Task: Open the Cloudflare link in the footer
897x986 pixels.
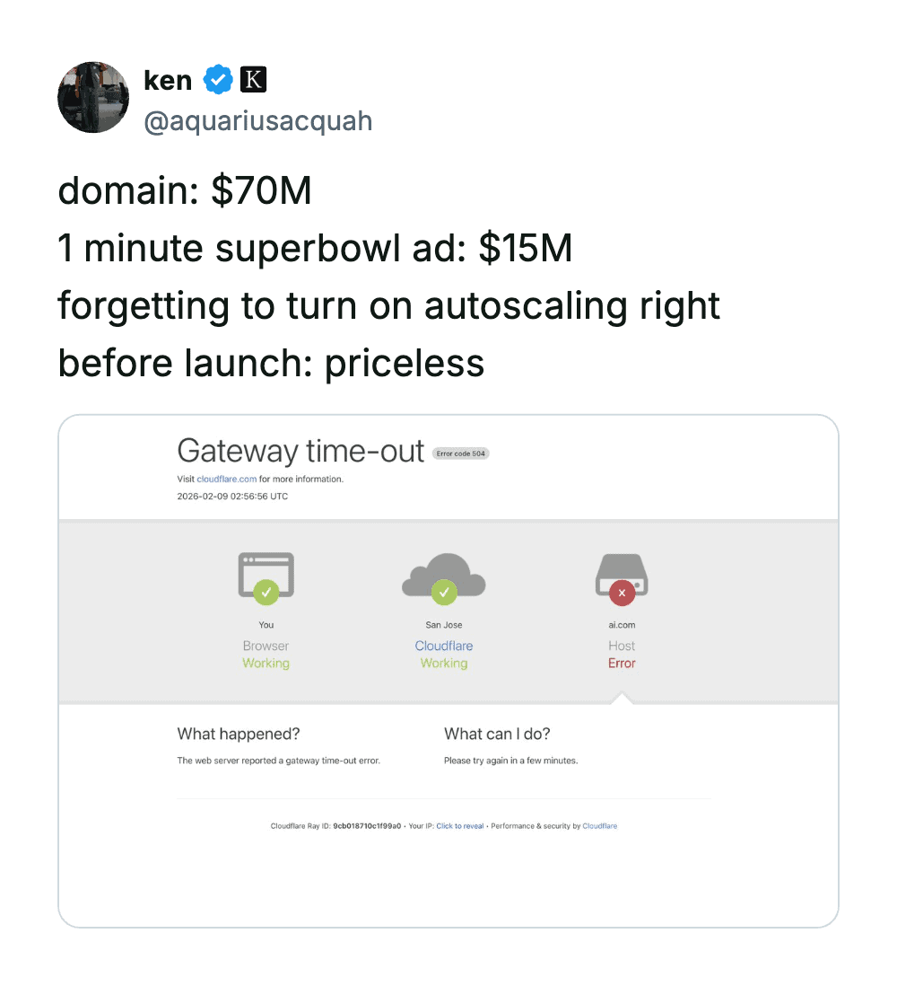Action: pos(600,826)
